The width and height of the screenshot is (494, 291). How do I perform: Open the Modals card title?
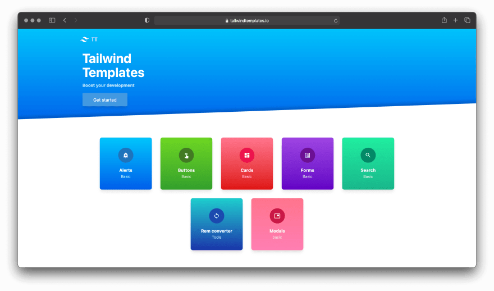coord(277,231)
